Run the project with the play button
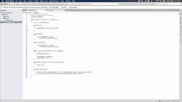Image resolution: width=182 pixels, height=102 pixels. point(10,4)
